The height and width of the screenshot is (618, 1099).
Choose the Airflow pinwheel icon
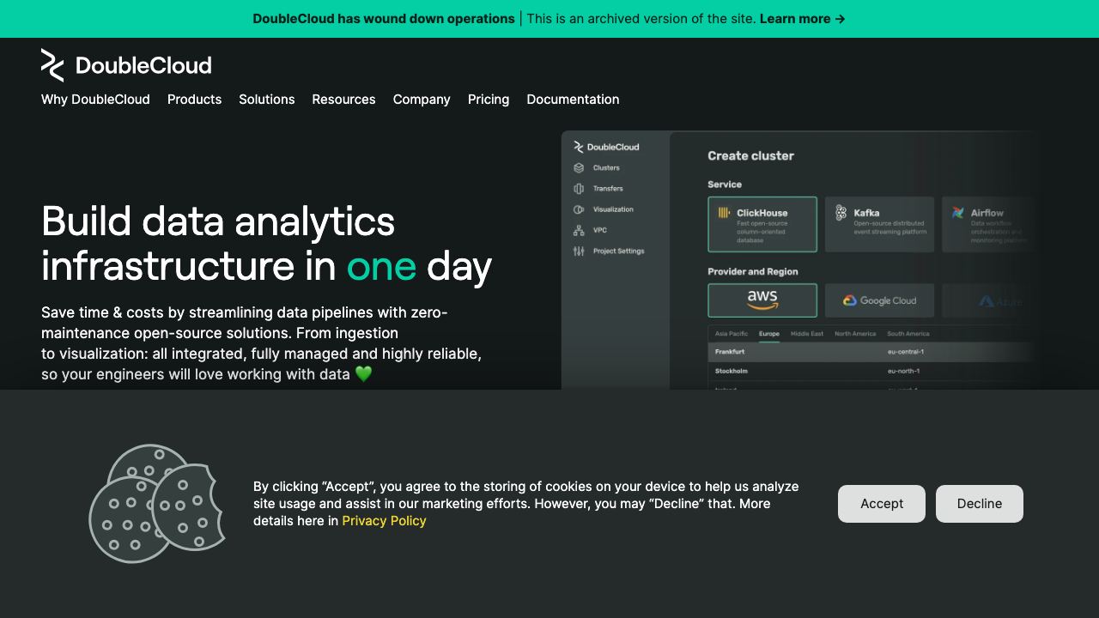point(958,213)
